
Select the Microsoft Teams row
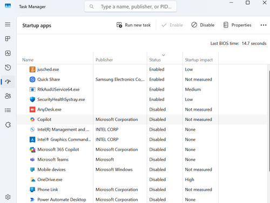(141, 159)
